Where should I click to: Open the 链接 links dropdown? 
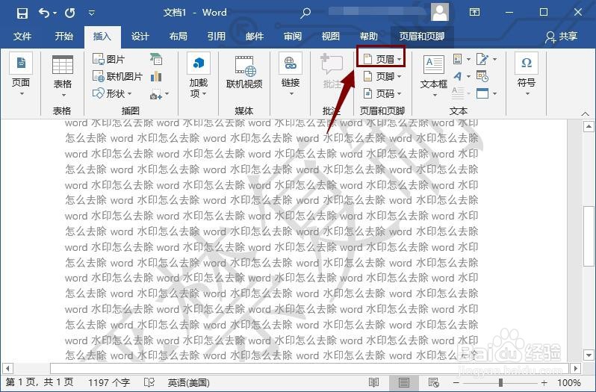[x=291, y=75]
